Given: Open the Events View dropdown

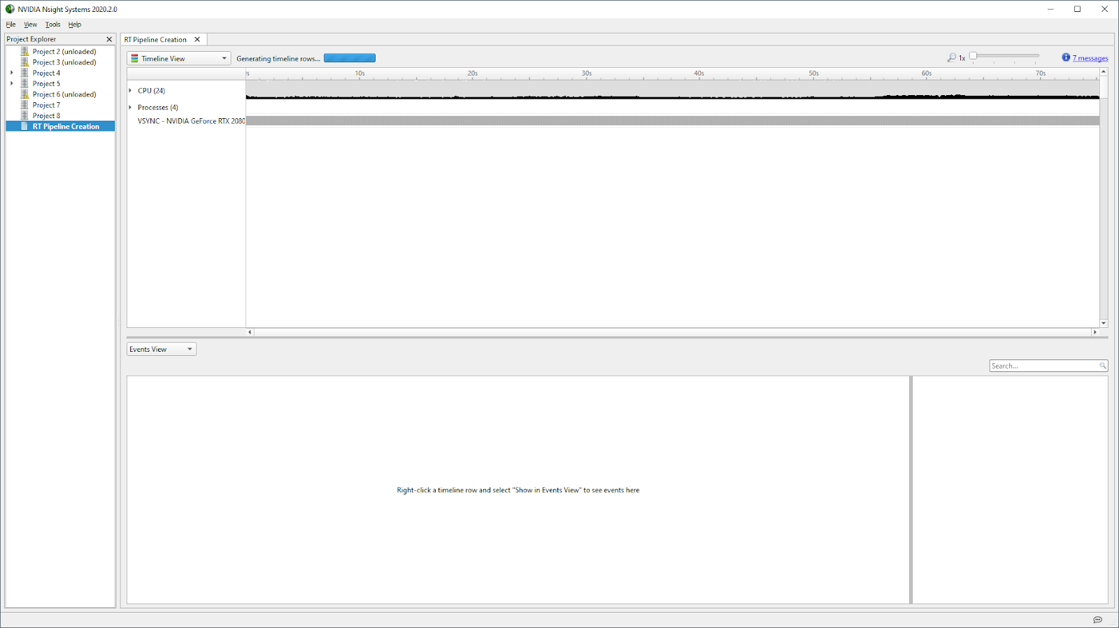Looking at the screenshot, I should pyautogui.click(x=162, y=349).
